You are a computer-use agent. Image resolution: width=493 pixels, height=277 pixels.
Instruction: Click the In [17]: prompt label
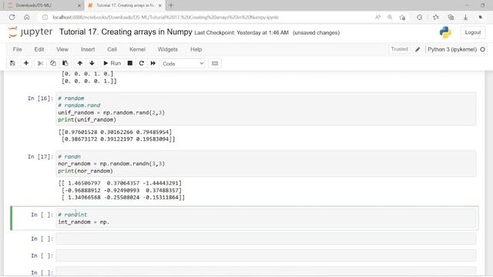[40, 156]
